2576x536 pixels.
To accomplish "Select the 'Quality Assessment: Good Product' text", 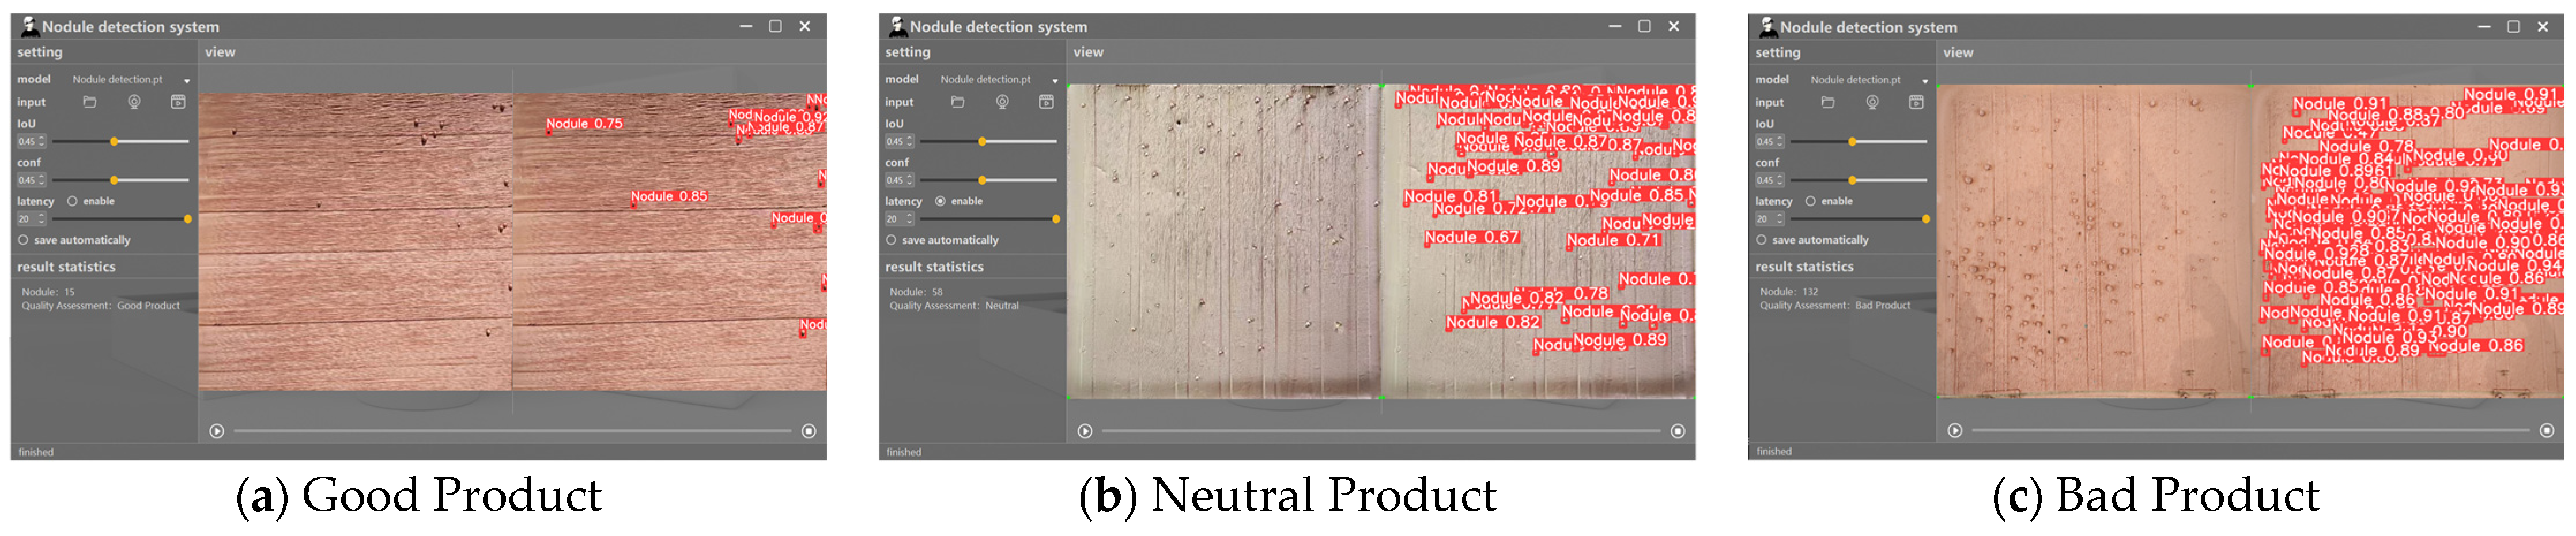I will [x=101, y=306].
